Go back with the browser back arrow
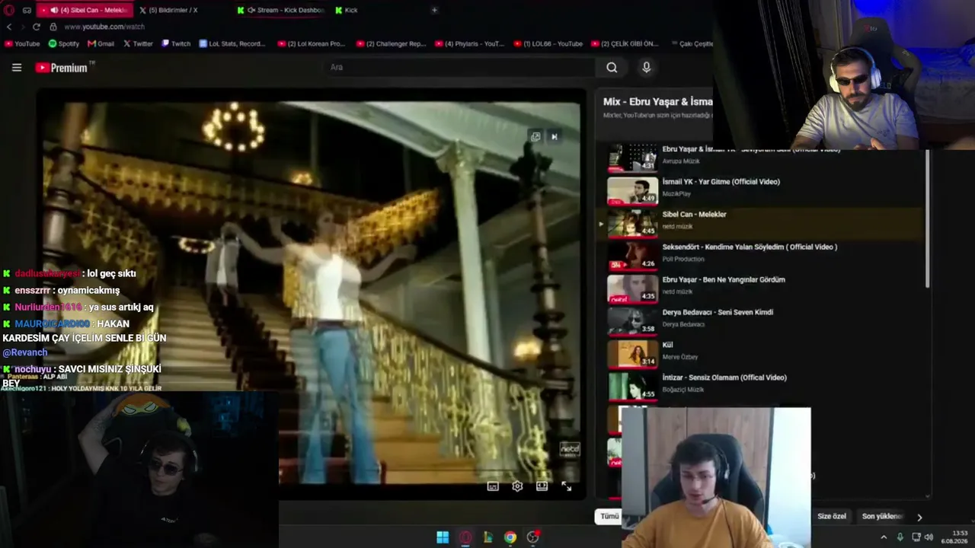The image size is (975, 548). pos(9,27)
